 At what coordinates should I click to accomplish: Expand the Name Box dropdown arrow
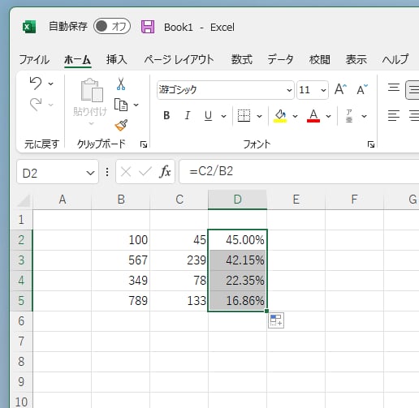pos(90,173)
